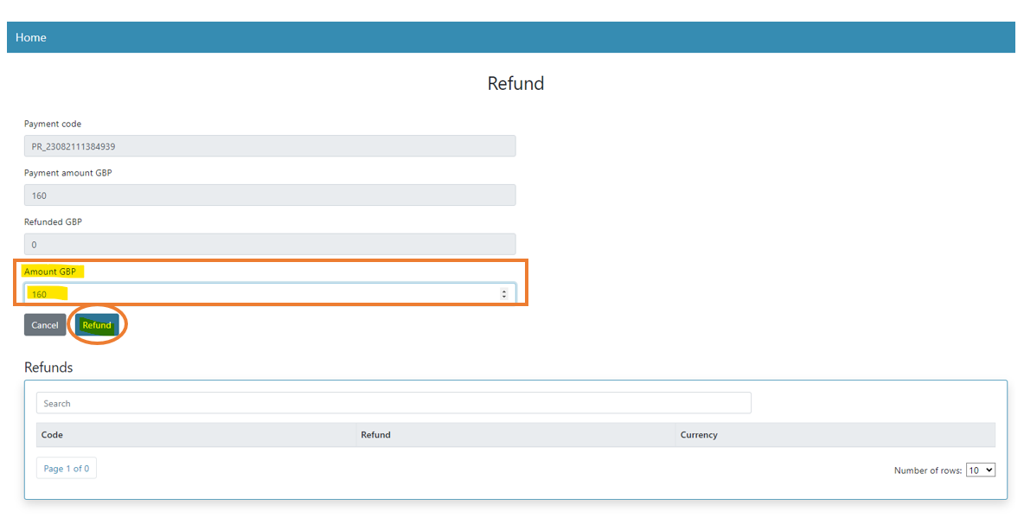
Task: Increase Amount GBP using the up arrow
Action: 504,291
